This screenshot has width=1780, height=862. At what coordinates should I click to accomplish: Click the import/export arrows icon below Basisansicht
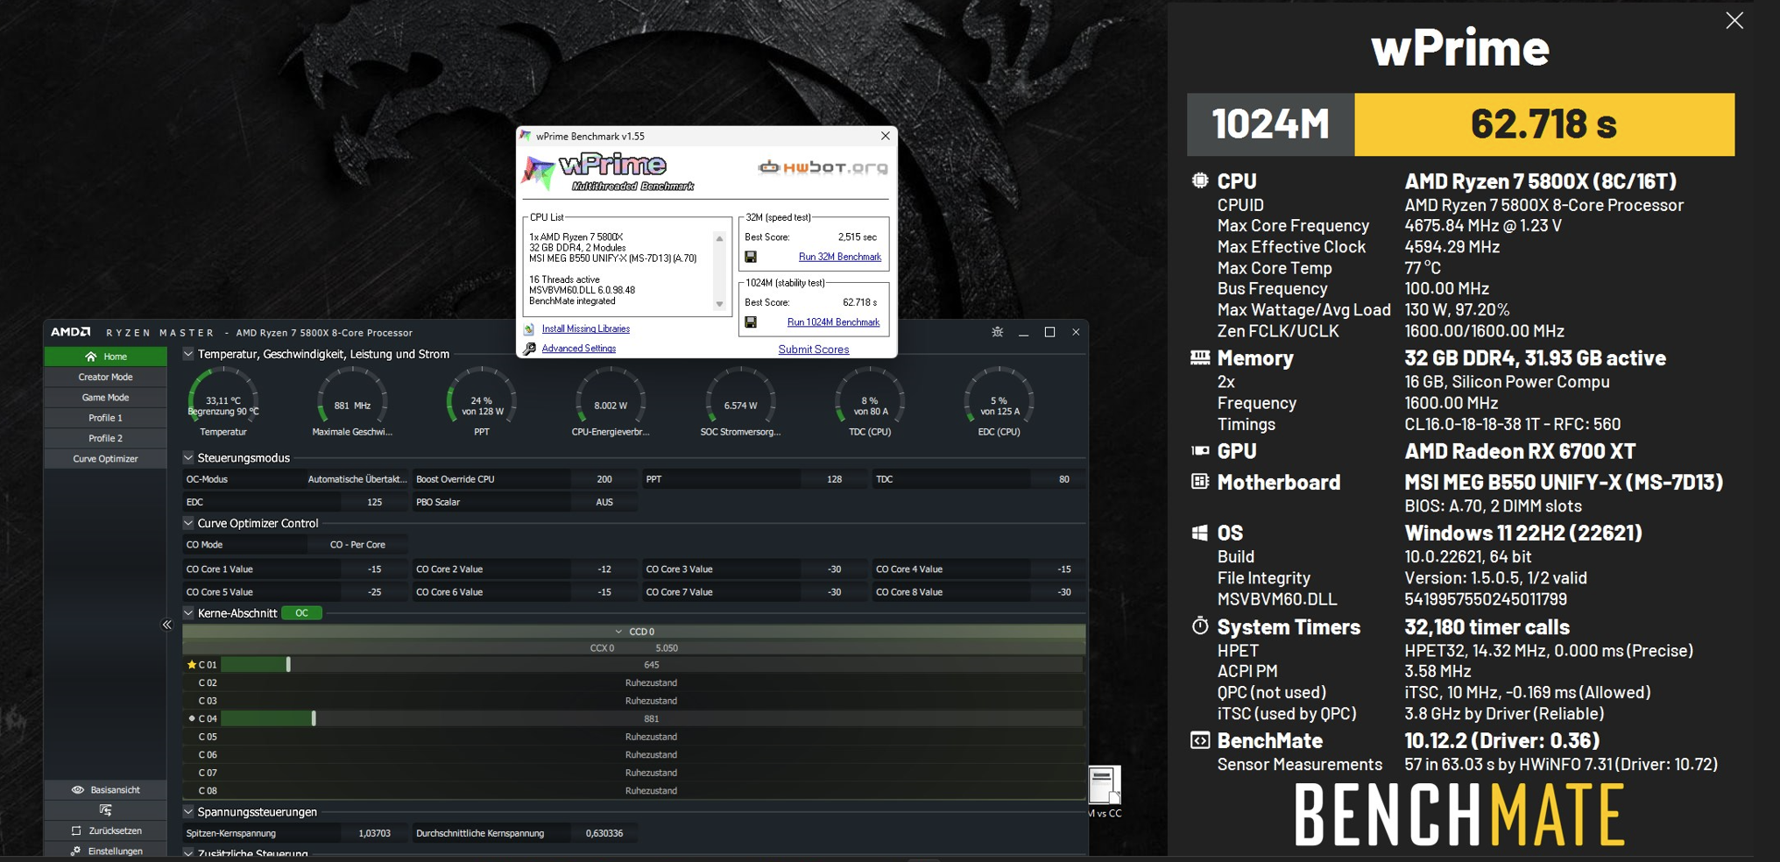coord(106,810)
